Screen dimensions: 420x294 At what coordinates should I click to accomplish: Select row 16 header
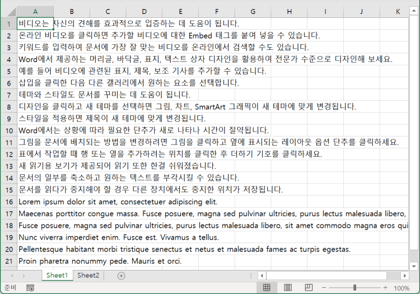[9, 202]
